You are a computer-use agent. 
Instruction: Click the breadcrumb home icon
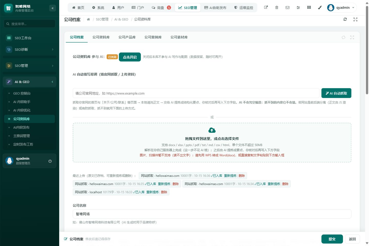pos(88,19)
